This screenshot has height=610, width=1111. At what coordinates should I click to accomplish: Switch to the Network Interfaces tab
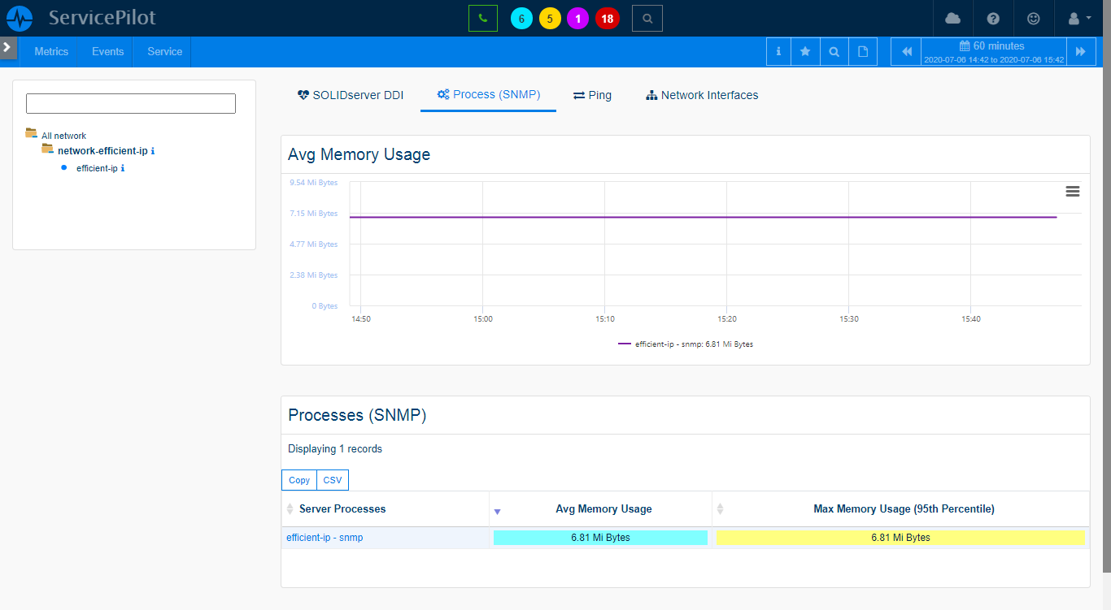pyautogui.click(x=701, y=95)
